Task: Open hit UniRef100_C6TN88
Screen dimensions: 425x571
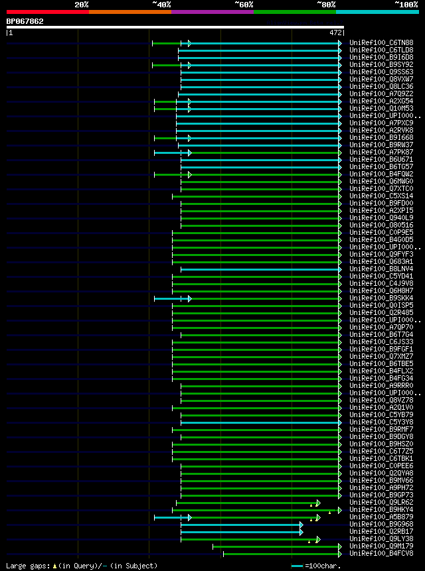Action: [381, 43]
